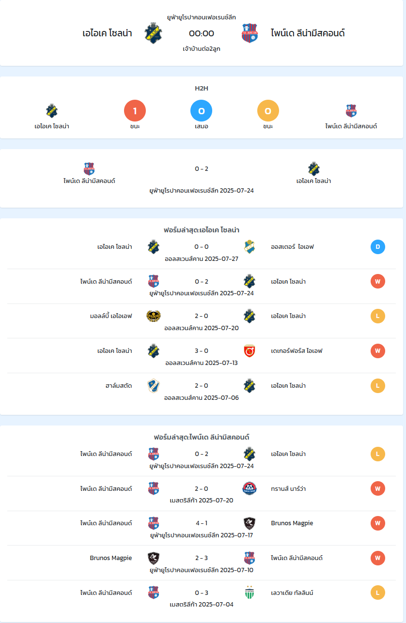
Task: Click the blue D result badge
Action: click(378, 247)
